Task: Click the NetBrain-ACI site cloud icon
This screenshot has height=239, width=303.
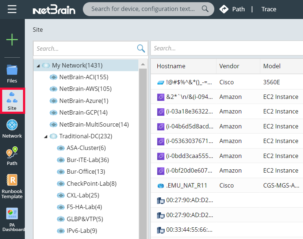Action: tap(53, 77)
